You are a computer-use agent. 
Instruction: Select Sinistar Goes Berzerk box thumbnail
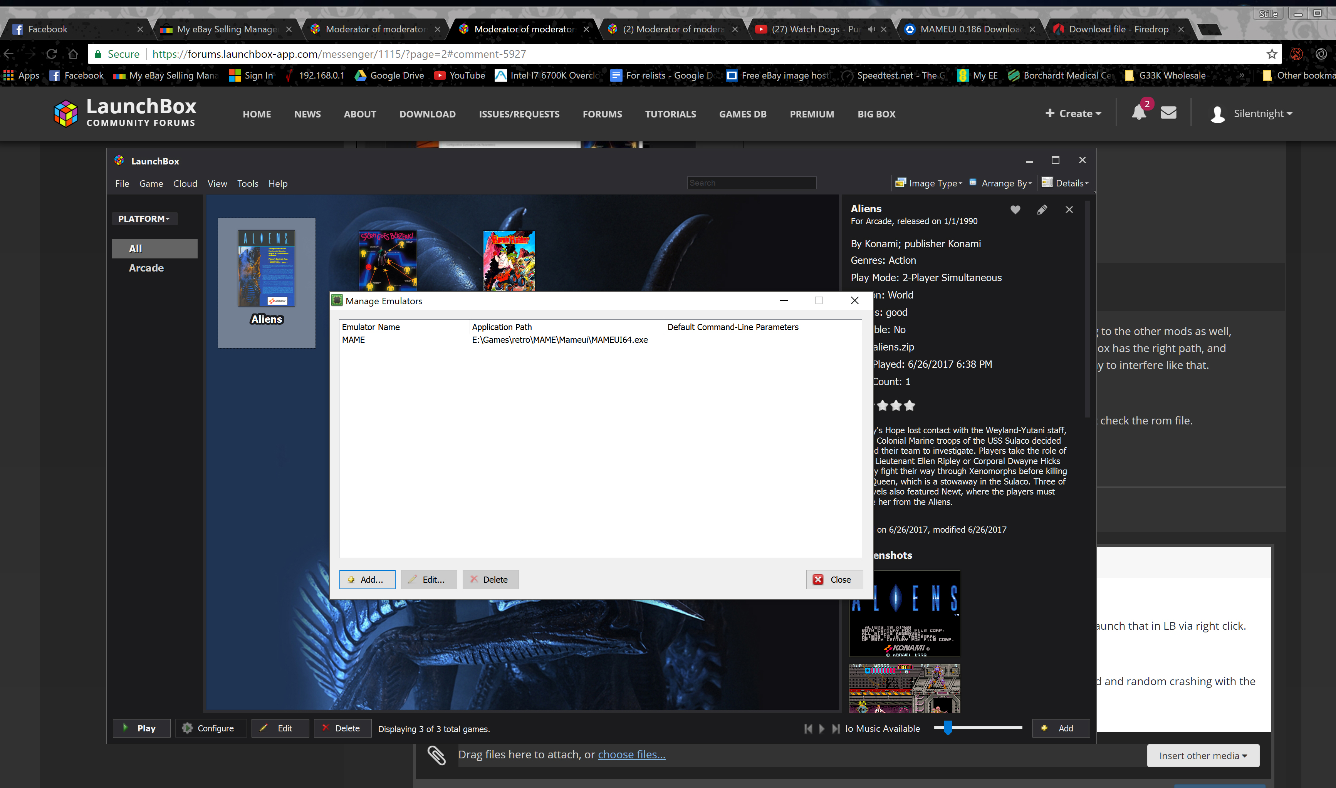point(388,261)
